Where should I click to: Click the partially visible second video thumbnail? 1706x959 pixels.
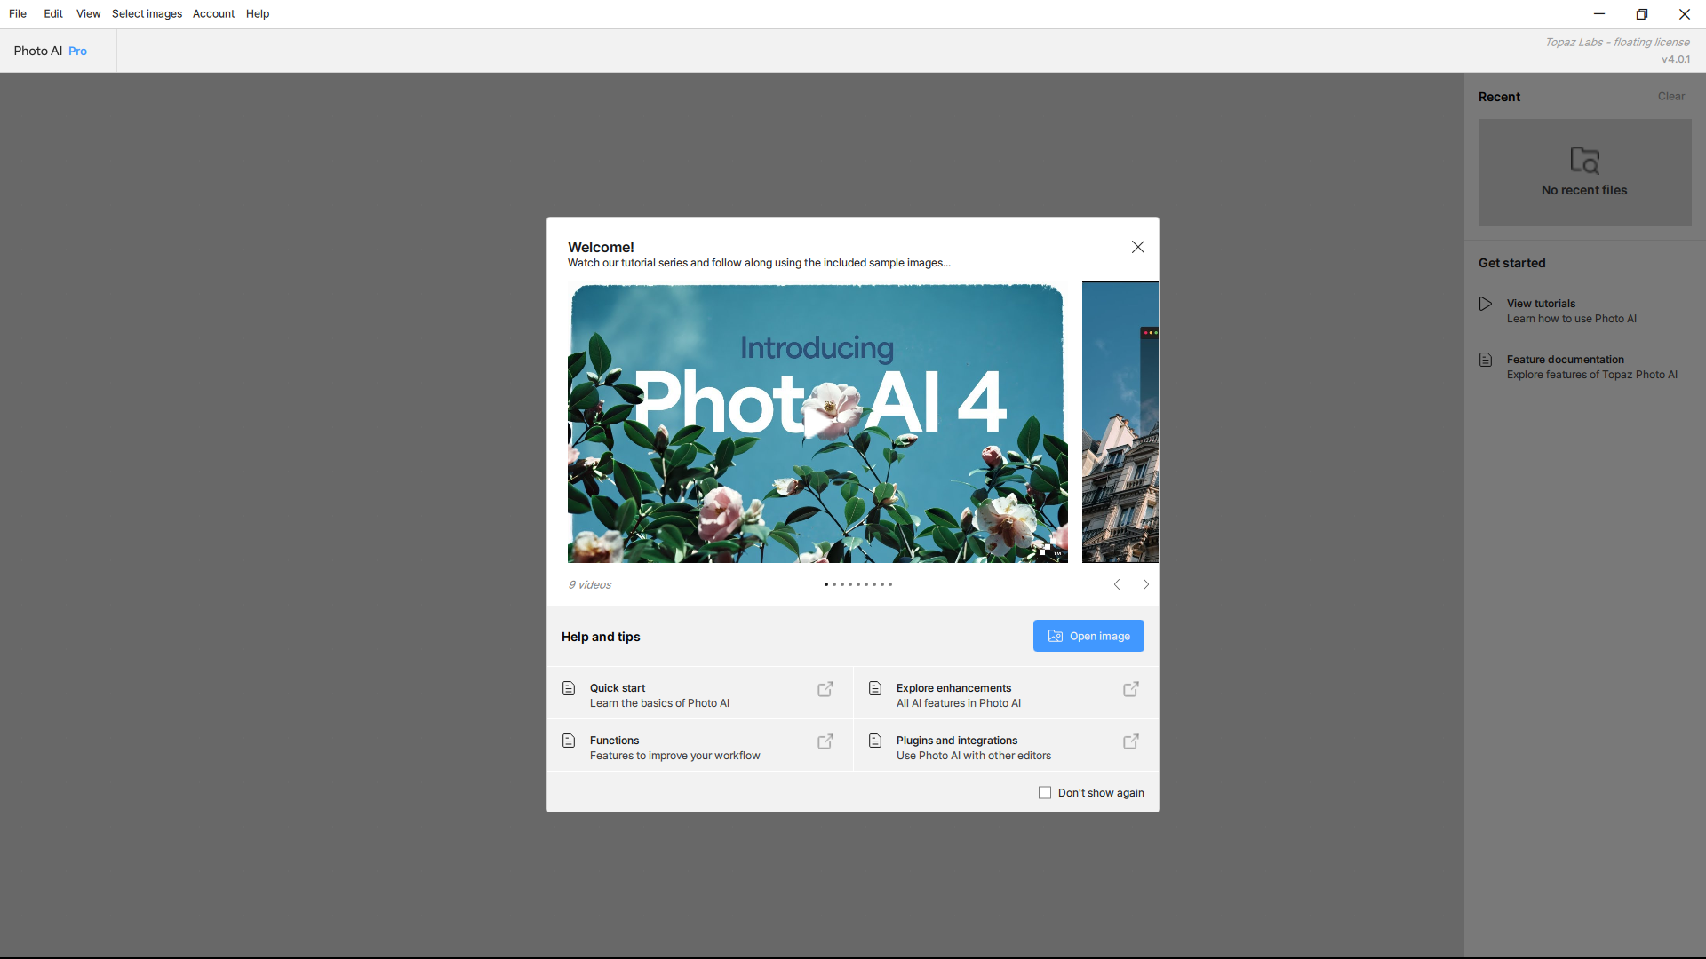pyautogui.click(x=1120, y=424)
